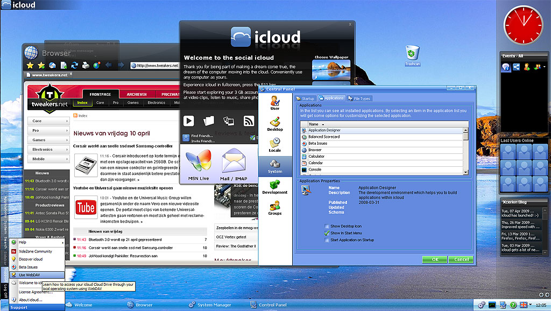The image size is (551, 311).
Task: Click the sidebar next arrow above tray
Action: click(x=547, y=294)
